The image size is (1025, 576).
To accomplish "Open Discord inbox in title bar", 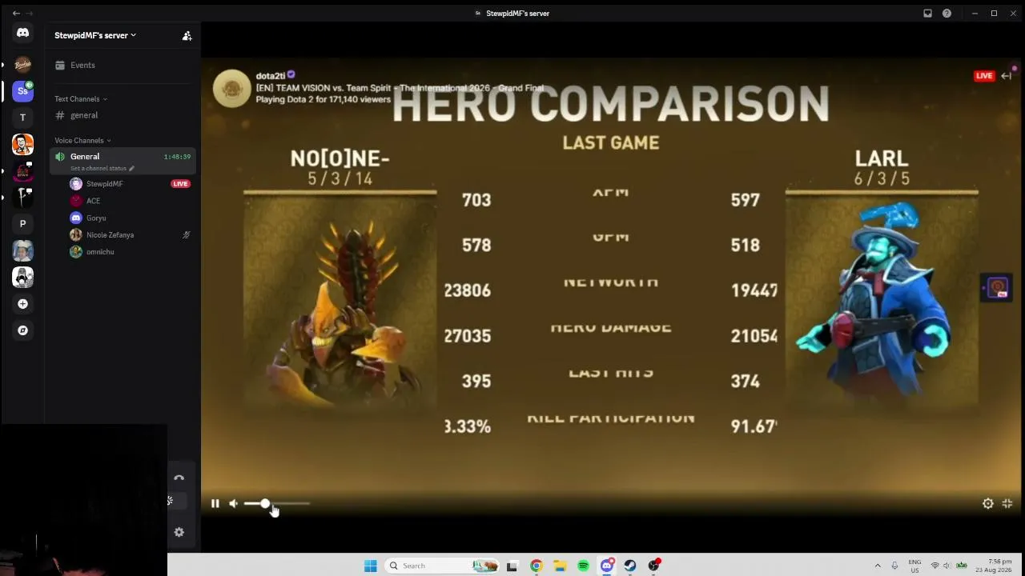I will pyautogui.click(x=927, y=14).
